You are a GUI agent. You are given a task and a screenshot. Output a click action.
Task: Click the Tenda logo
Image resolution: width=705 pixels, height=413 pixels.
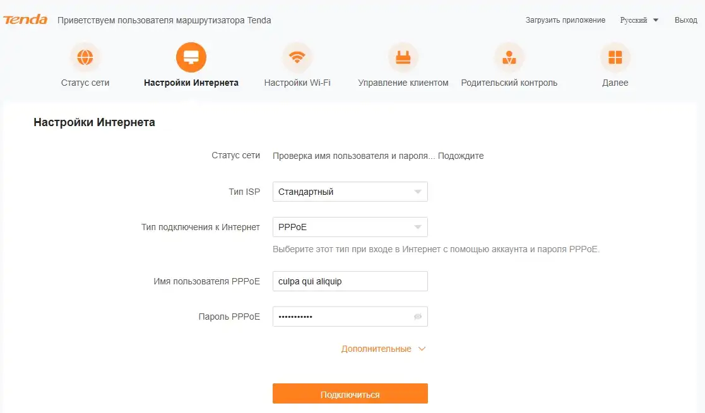[x=26, y=20]
